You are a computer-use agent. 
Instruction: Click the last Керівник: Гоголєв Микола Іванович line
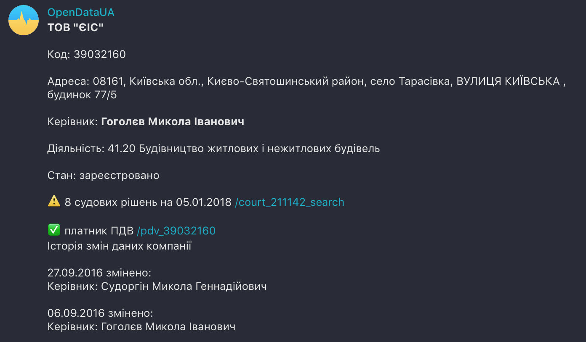(x=141, y=327)
